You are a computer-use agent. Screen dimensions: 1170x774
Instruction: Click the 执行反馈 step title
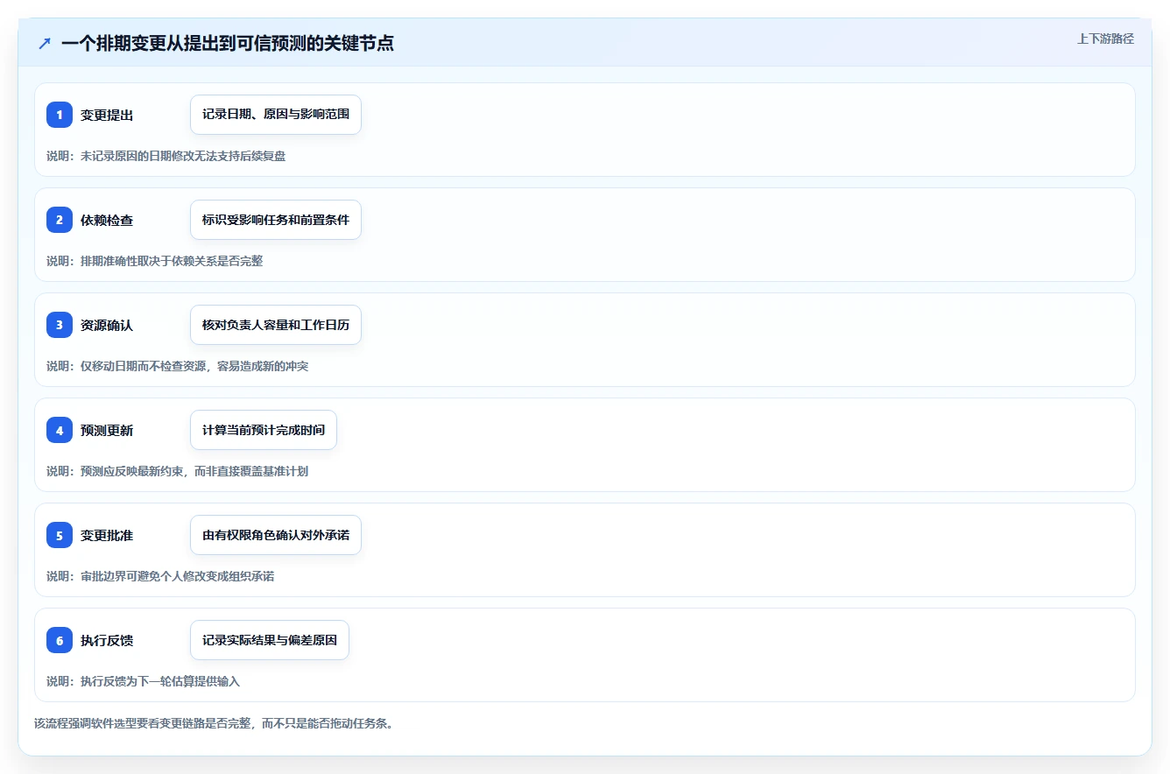coord(107,641)
